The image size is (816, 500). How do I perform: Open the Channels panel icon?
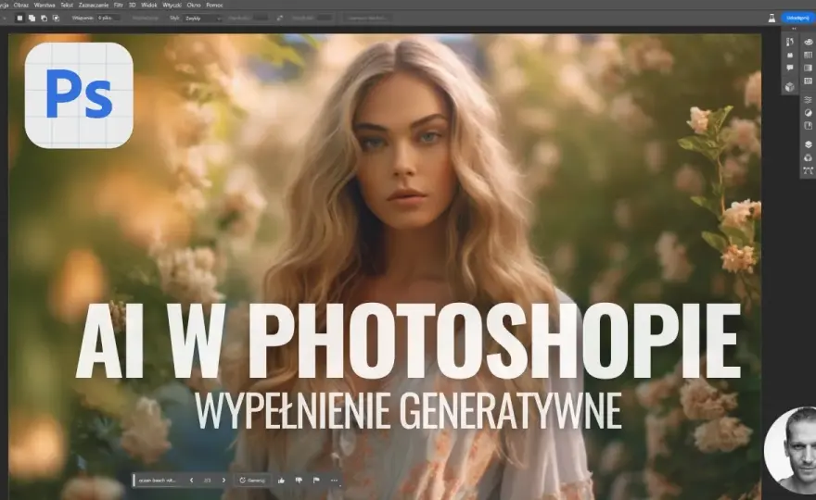(809, 157)
